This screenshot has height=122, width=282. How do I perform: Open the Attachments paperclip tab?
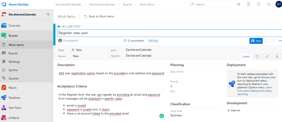pos(277,56)
